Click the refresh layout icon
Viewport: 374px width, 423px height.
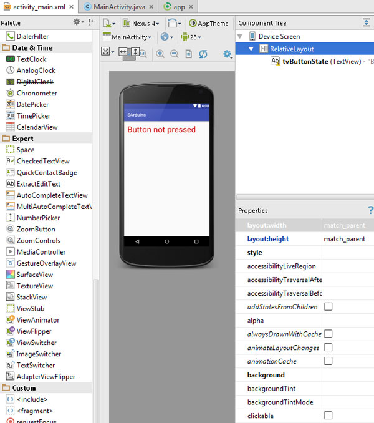[x=203, y=54]
